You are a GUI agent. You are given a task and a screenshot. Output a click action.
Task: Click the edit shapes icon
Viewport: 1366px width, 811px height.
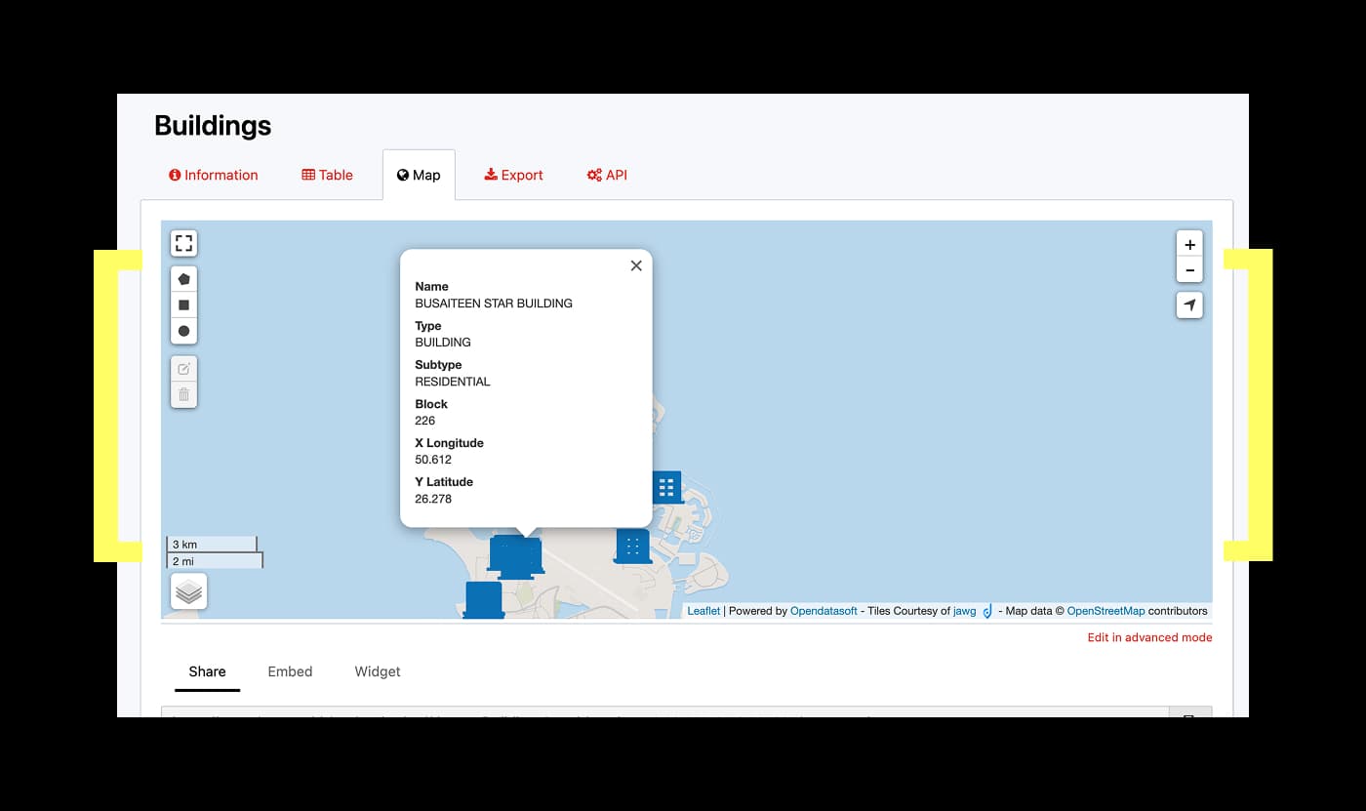tap(183, 369)
